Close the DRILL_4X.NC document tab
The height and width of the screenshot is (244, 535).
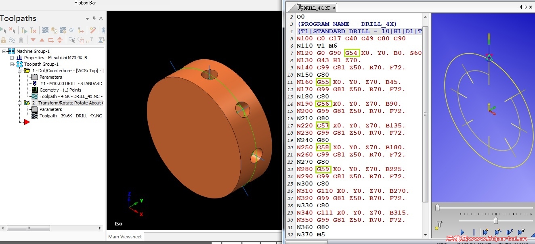531,7
